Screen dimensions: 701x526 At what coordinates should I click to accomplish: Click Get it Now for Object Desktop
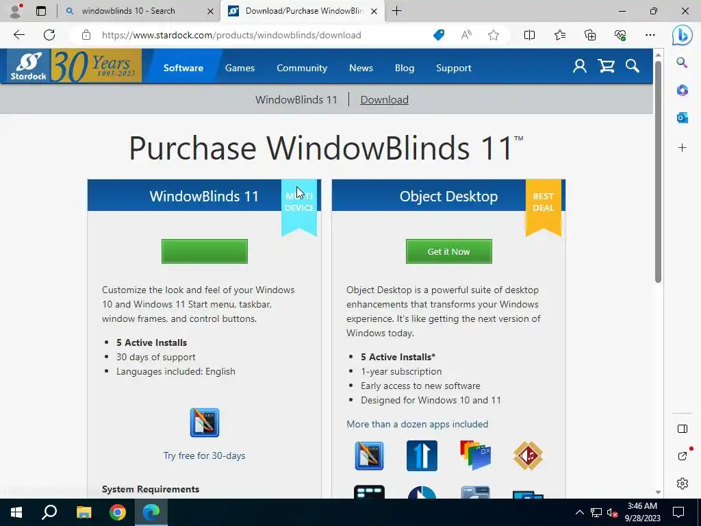point(448,251)
